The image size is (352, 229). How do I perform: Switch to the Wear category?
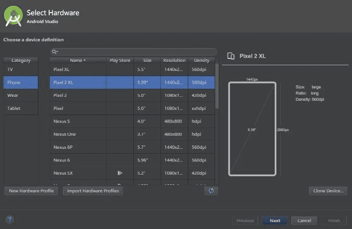tap(21, 95)
